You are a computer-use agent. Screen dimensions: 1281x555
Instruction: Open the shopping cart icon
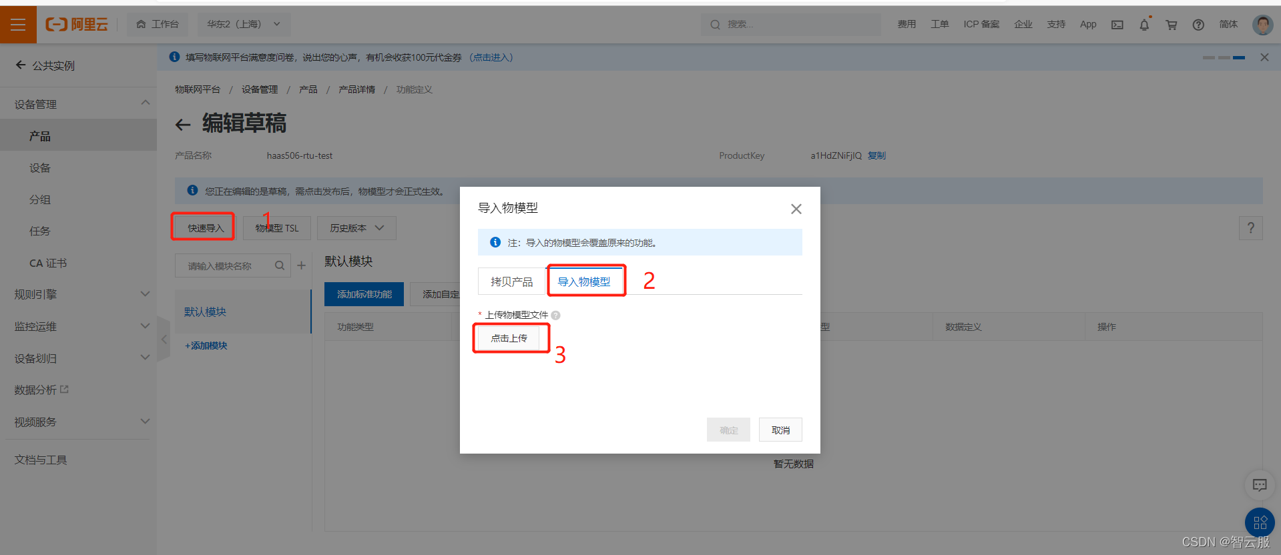(1171, 25)
